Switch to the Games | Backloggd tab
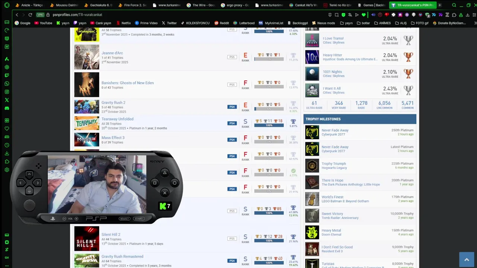 click(x=372, y=5)
